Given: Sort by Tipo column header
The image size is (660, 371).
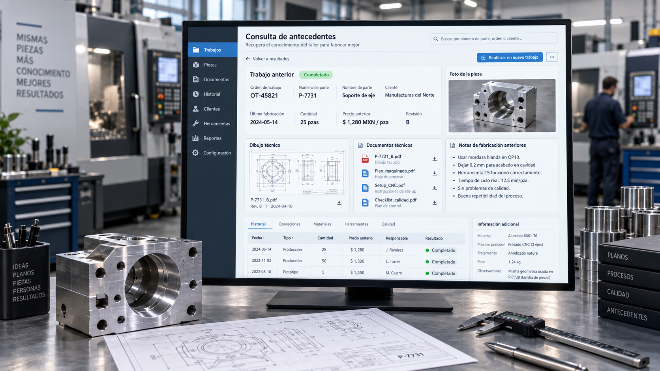Looking at the screenshot, I should 288,238.
